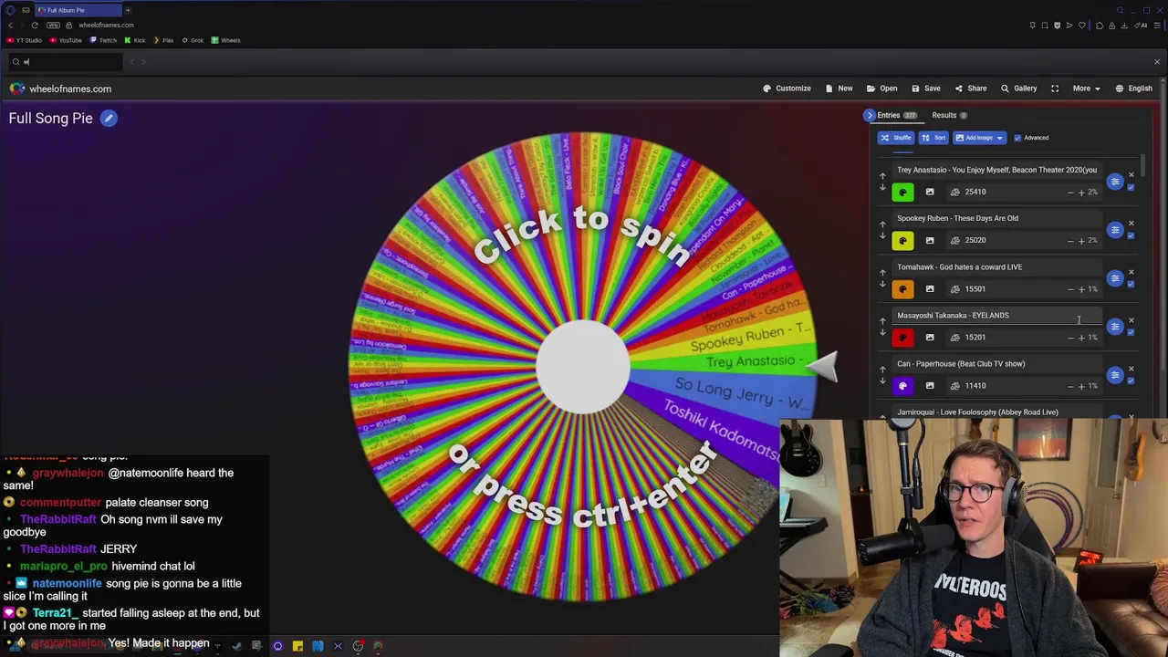Reload the page in browser toolbar
The height and width of the screenshot is (657, 1168).
pos(35,26)
